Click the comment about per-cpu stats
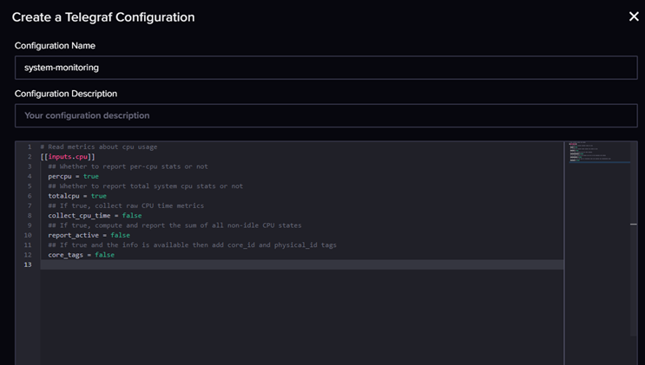The height and width of the screenshot is (365, 645). [128, 166]
